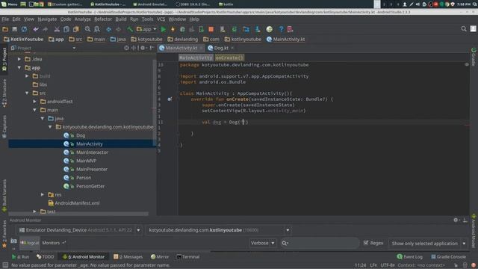Viewport: 478px width, 269px height.
Task: Select MainPresenter in project tree
Action: [91, 170]
